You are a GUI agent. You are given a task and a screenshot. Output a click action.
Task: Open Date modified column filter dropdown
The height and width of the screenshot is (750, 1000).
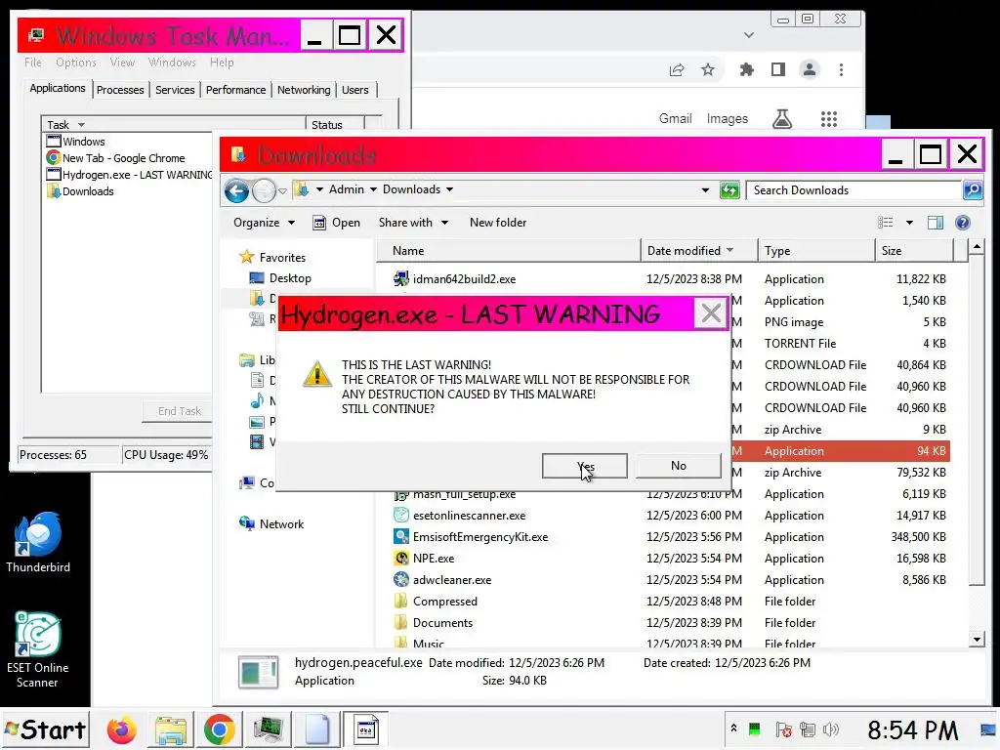pyautogui.click(x=729, y=251)
